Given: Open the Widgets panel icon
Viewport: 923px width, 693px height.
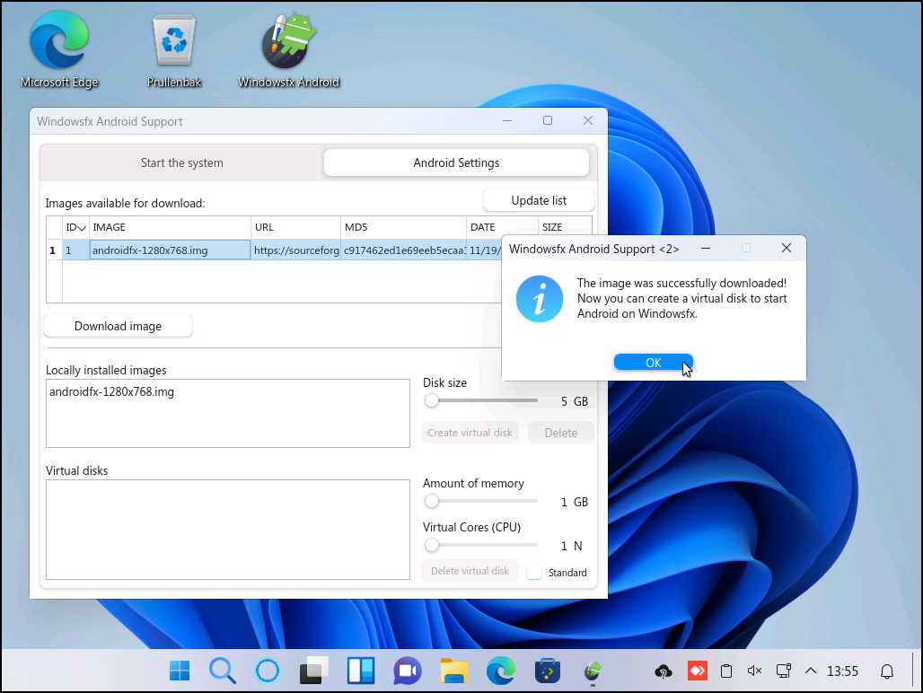Looking at the screenshot, I should point(360,671).
